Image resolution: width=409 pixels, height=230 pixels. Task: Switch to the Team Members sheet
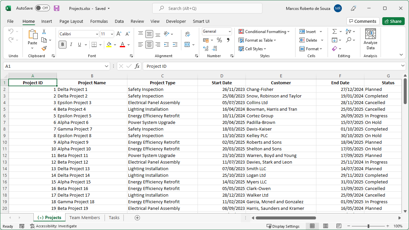tap(85, 217)
